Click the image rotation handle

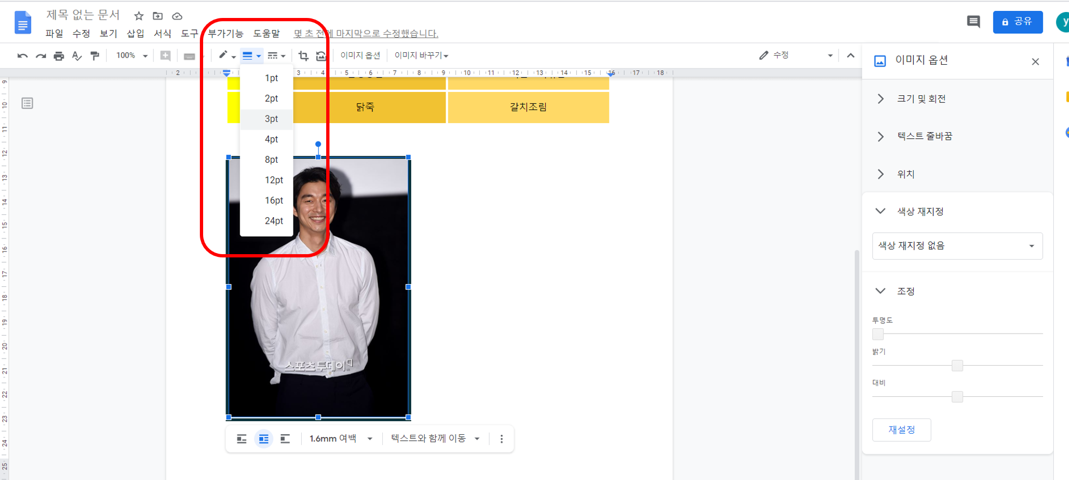point(318,144)
